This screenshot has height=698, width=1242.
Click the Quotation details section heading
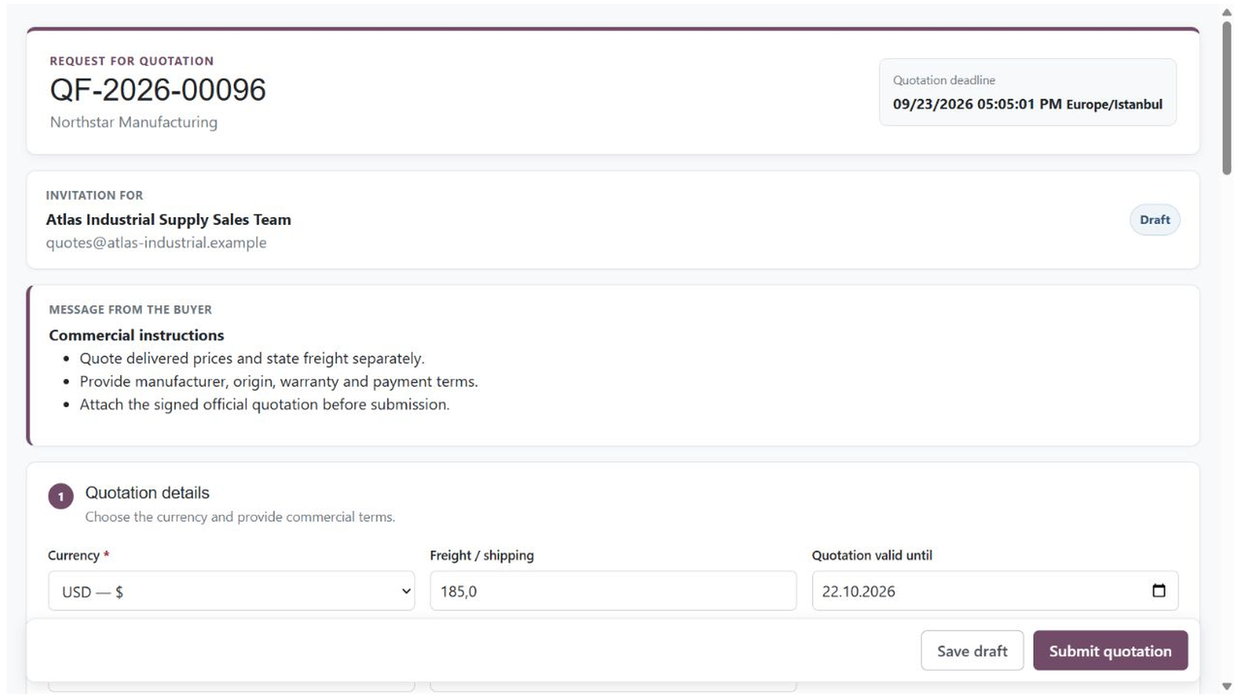[147, 492]
